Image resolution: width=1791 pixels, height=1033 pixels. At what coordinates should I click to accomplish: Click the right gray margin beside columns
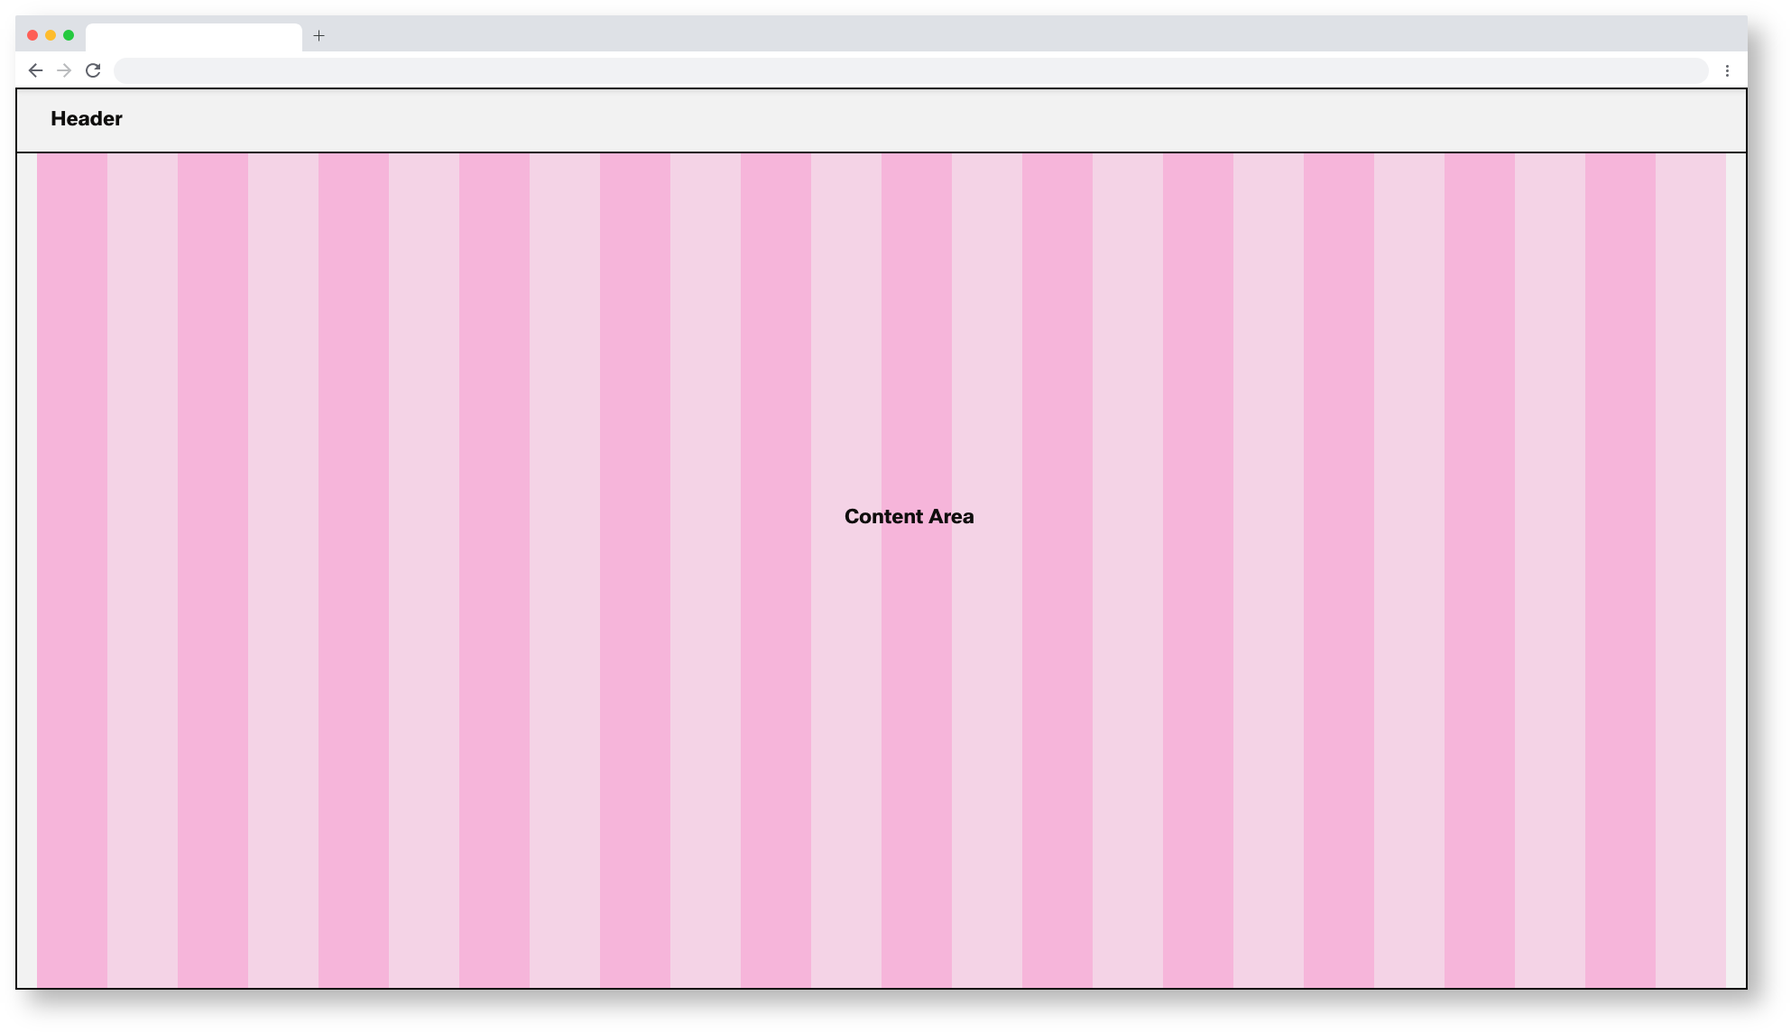[x=1735, y=568]
